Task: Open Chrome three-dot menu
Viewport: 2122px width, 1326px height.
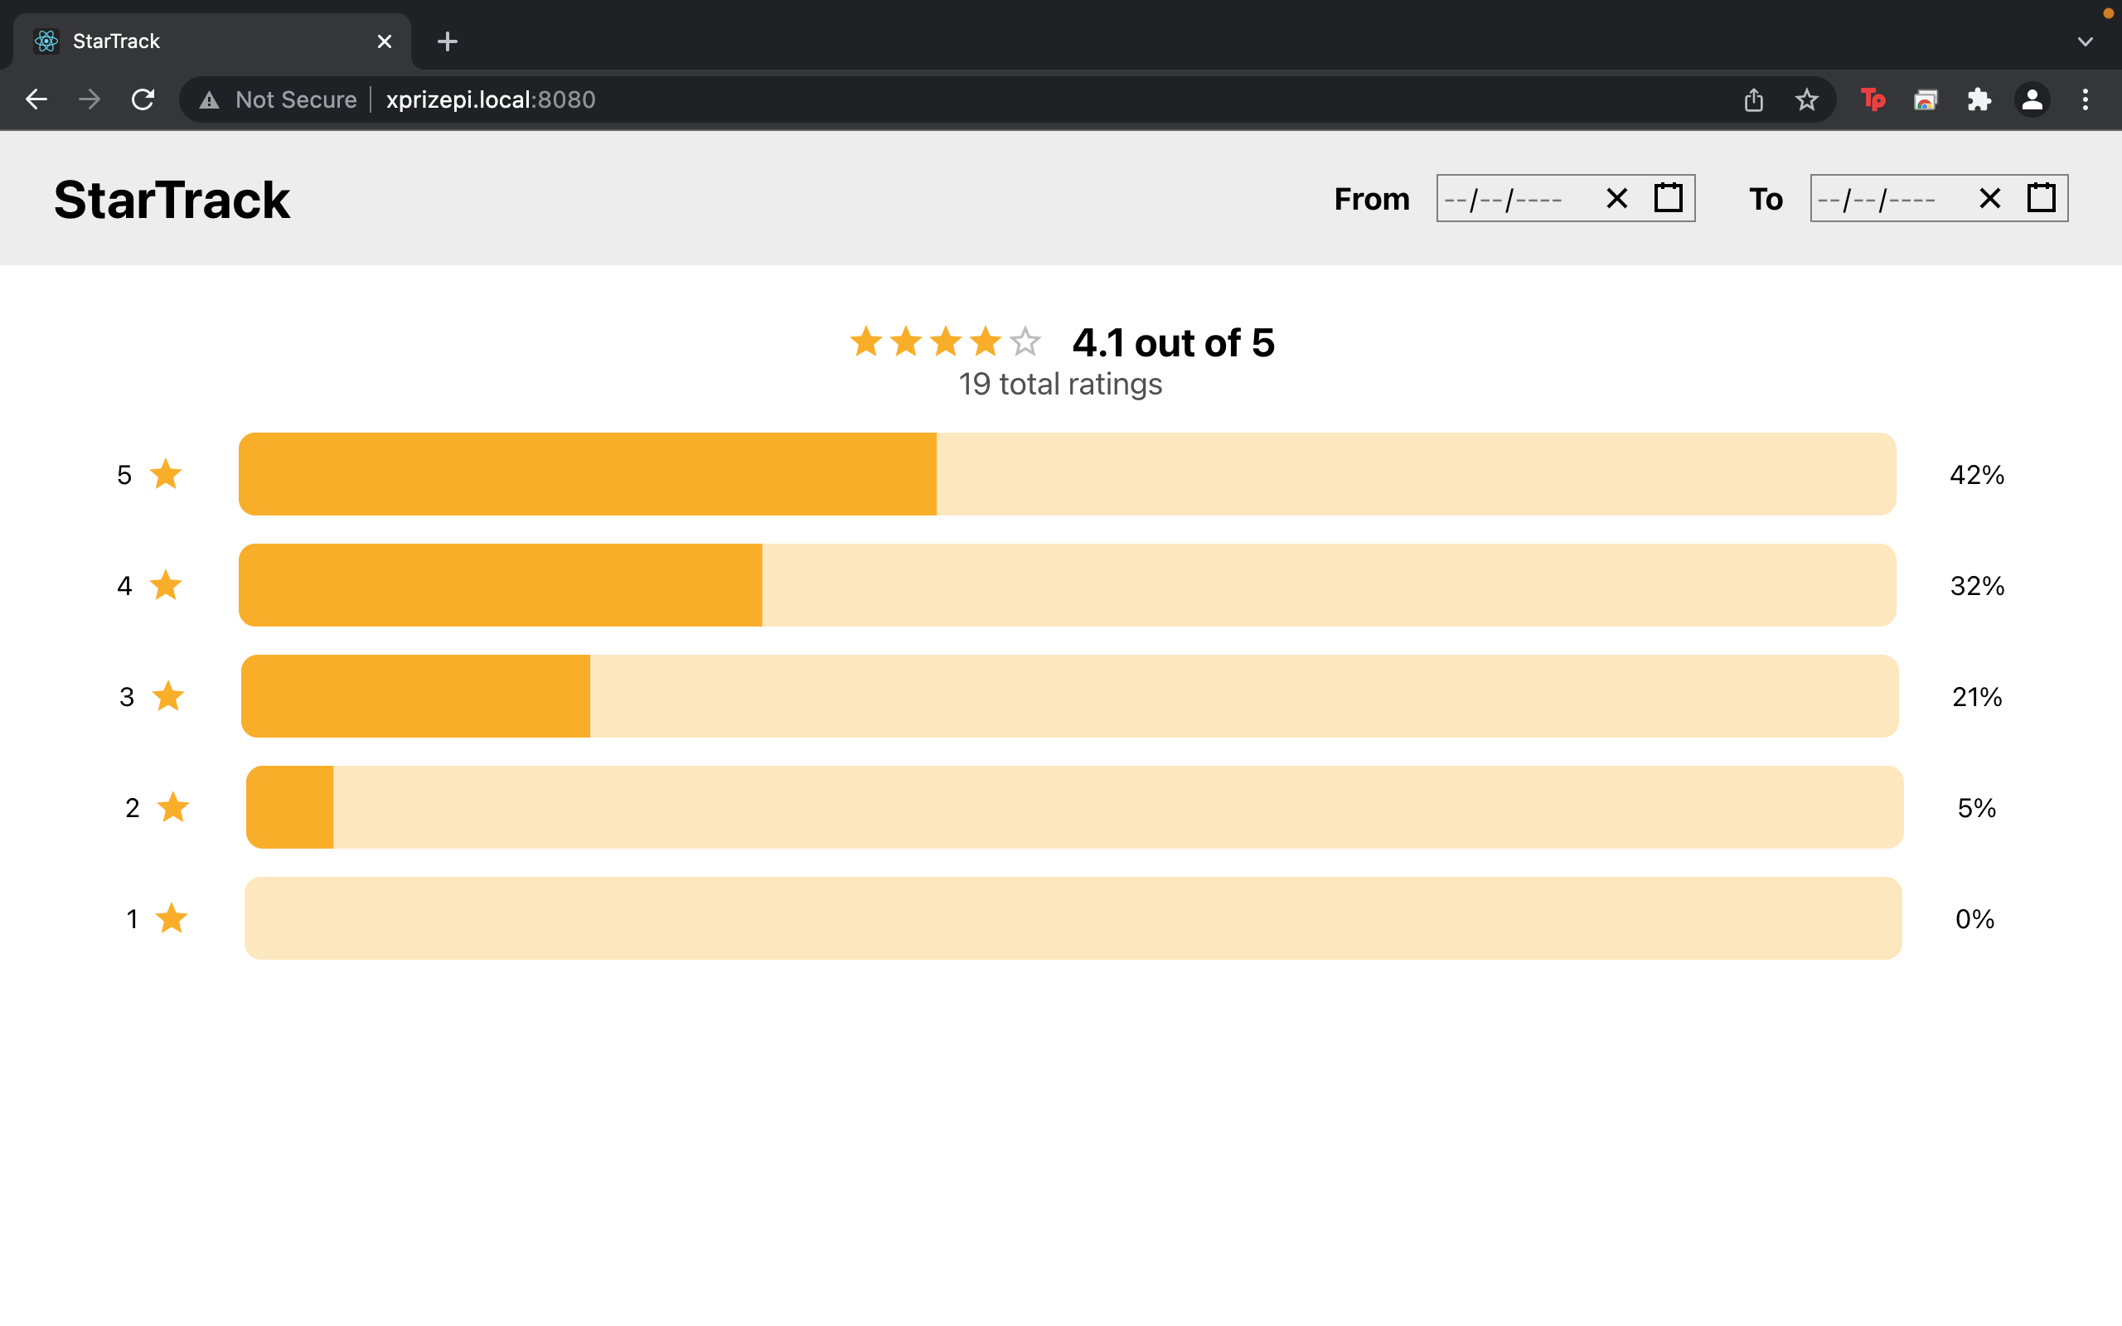Action: pyautogui.click(x=2086, y=100)
